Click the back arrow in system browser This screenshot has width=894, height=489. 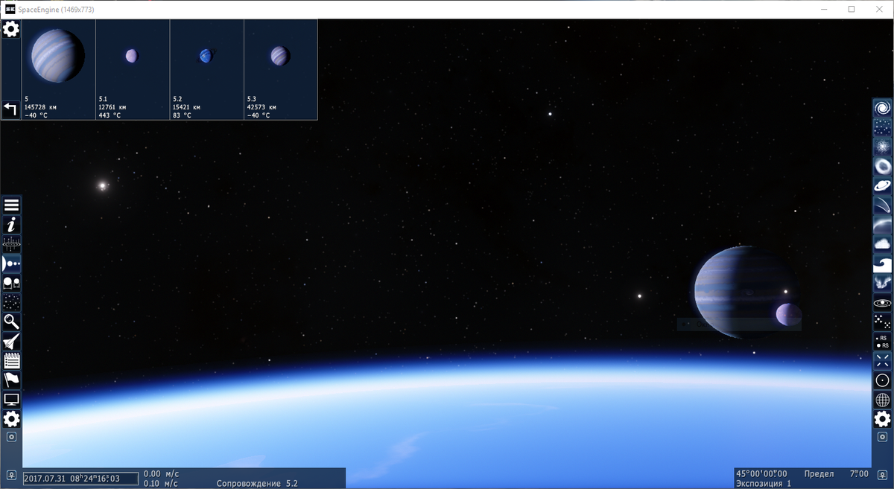click(11, 109)
